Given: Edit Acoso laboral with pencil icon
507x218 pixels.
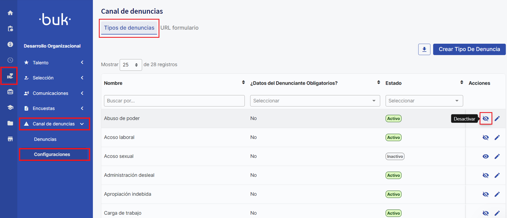Looking at the screenshot, I should (x=497, y=137).
